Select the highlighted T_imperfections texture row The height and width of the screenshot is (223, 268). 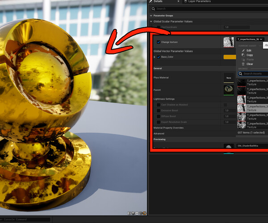pyautogui.click(x=252, y=108)
